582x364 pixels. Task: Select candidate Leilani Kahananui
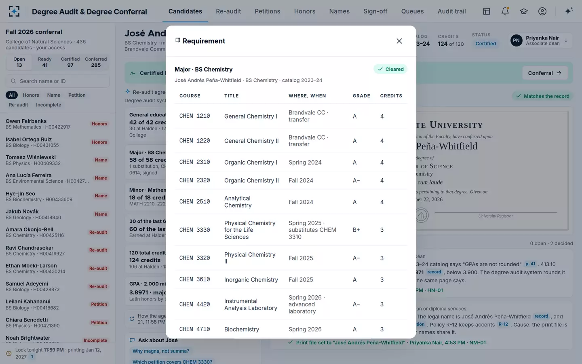click(x=57, y=304)
